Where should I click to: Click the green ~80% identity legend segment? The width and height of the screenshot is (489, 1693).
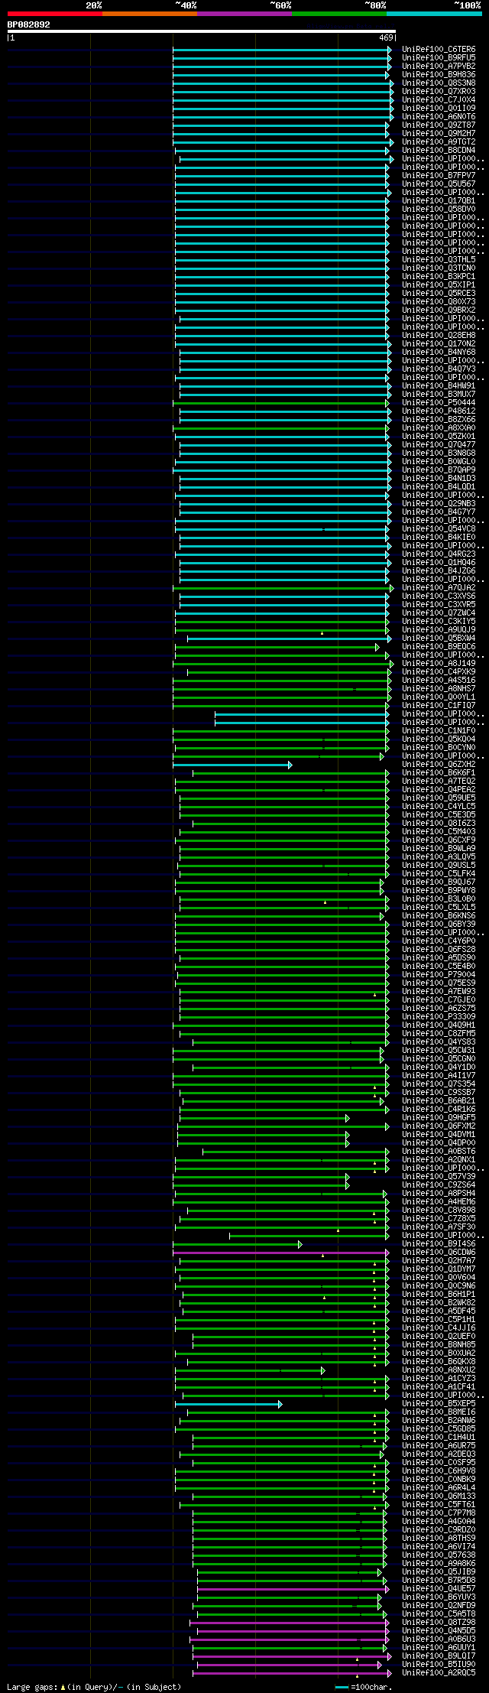coord(339,14)
